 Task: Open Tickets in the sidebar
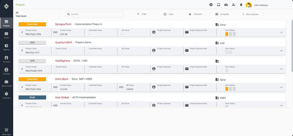click(6, 35)
